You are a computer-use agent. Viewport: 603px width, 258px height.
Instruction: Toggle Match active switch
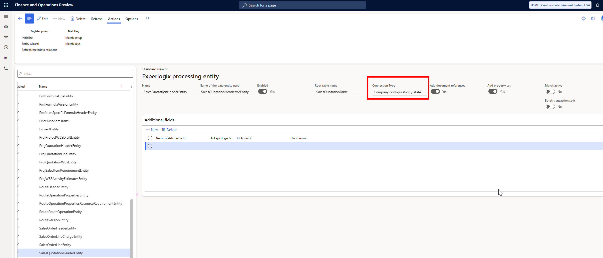click(550, 92)
